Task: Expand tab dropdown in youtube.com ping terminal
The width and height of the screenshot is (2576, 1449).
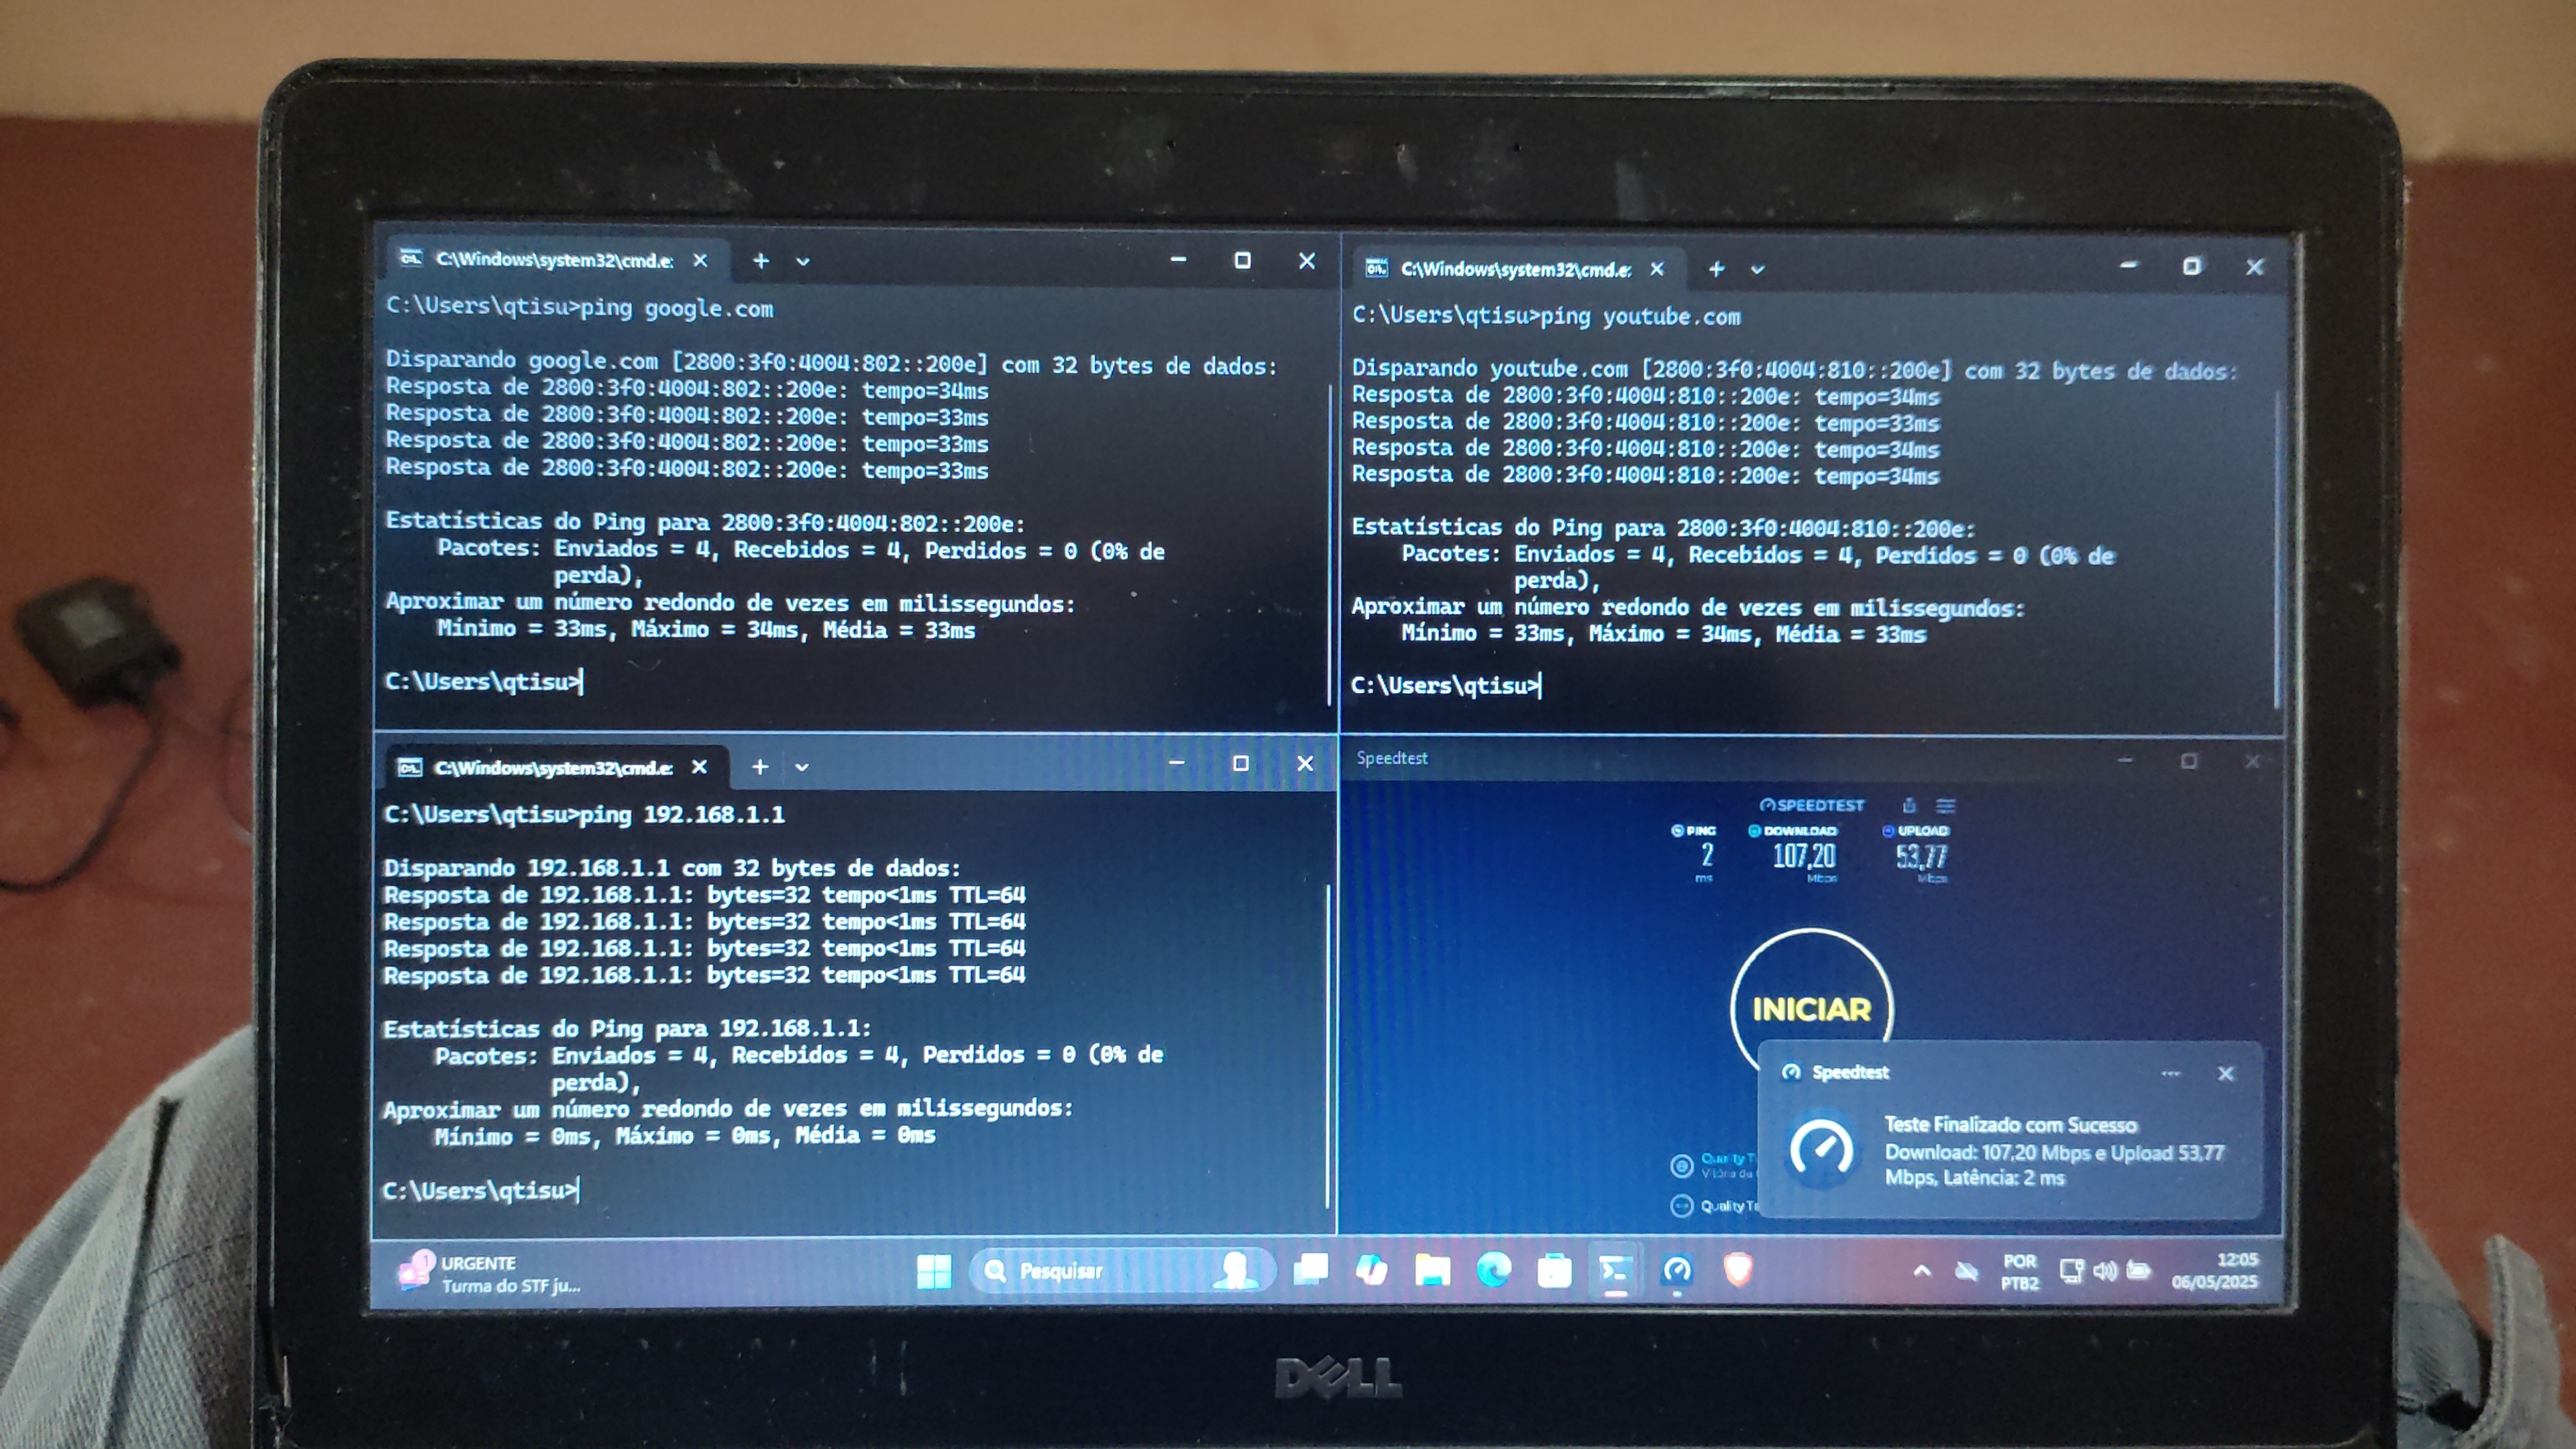Action: coord(1758,270)
